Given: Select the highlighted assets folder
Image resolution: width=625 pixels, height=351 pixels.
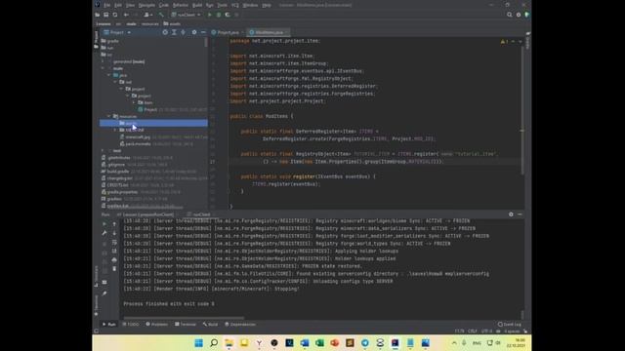Looking at the screenshot, I should [x=153, y=123].
